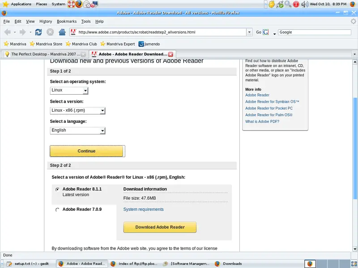Open the Mandriva Club bookmark
Viewport: 358px width, 268px height.
81,44
